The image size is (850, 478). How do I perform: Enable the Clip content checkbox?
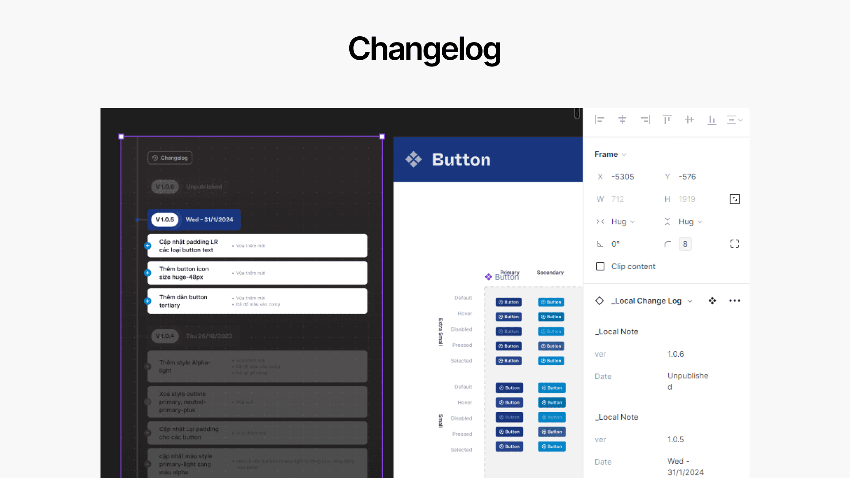[600, 266]
